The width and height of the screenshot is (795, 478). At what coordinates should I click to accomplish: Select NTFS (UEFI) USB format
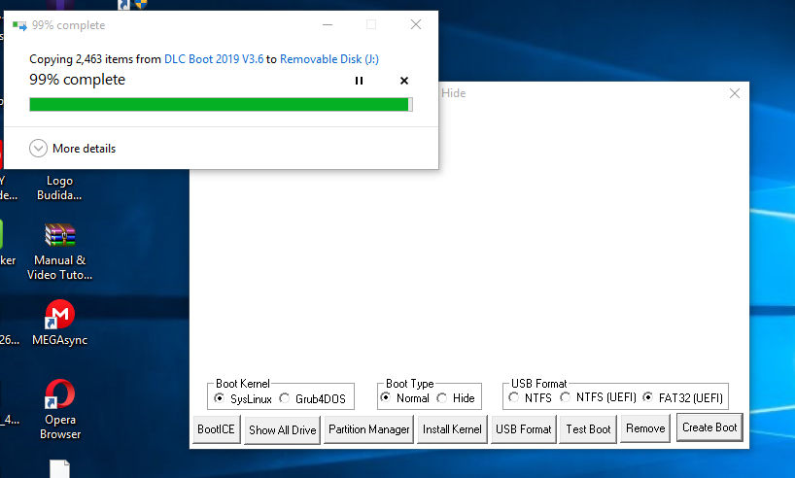click(x=599, y=397)
